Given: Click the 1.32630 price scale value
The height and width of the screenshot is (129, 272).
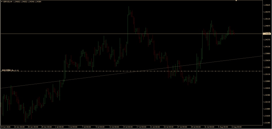Looking at the screenshot, I should [x=267, y=88].
